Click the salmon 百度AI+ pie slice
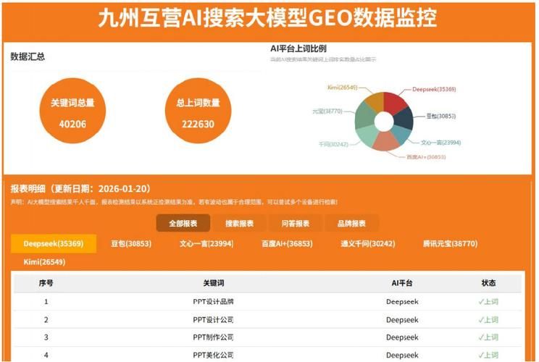This screenshot has width=539, height=362. pyautogui.click(x=386, y=141)
